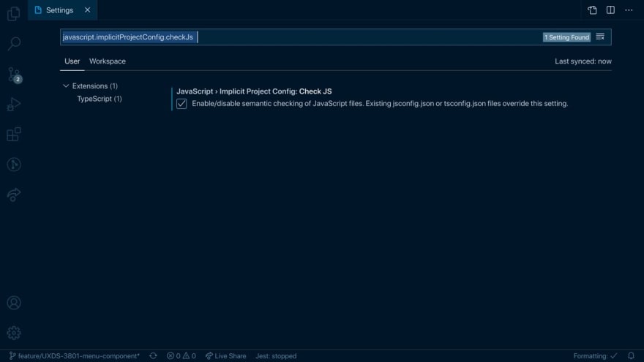Click the Formatting status bar item
The image size is (644, 362).
pyautogui.click(x=595, y=356)
